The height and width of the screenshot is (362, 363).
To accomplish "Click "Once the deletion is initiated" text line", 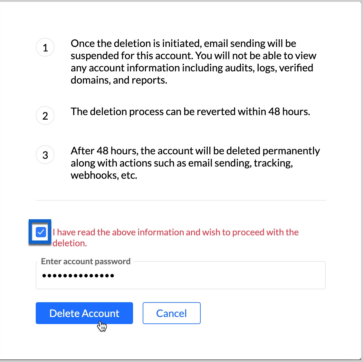I will point(183,43).
